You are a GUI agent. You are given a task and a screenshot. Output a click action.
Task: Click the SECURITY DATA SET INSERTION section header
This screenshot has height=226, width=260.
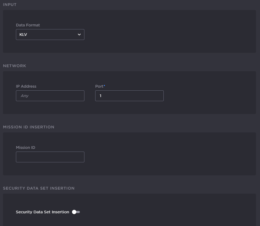click(x=39, y=188)
